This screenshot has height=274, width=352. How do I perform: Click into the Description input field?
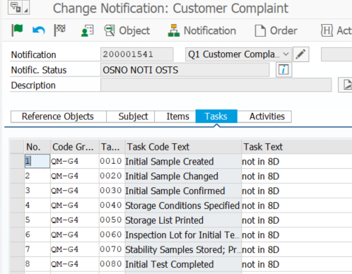(216, 85)
